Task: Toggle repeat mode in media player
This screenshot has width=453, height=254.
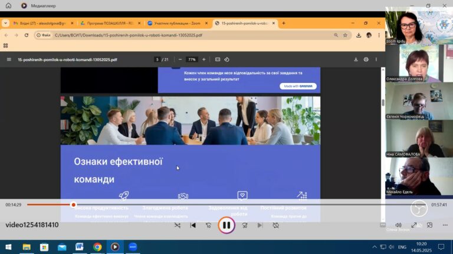Action: click(x=275, y=225)
